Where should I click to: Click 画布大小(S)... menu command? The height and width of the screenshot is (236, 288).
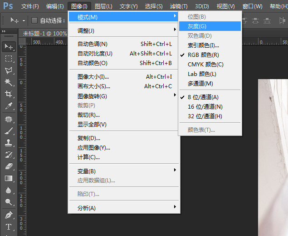(x=94, y=86)
